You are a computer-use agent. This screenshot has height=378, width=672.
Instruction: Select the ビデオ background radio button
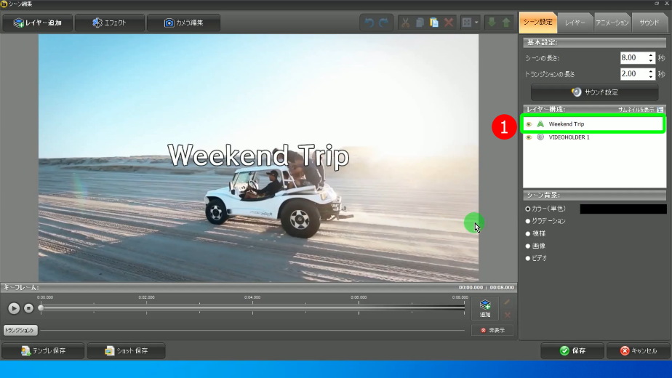(528, 258)
